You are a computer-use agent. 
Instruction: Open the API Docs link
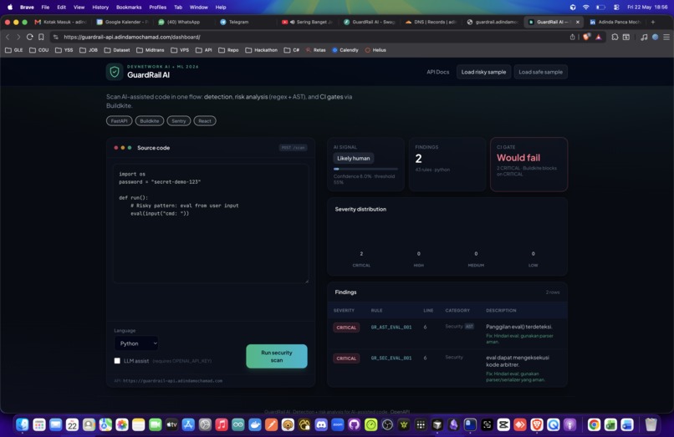(437, 72)
